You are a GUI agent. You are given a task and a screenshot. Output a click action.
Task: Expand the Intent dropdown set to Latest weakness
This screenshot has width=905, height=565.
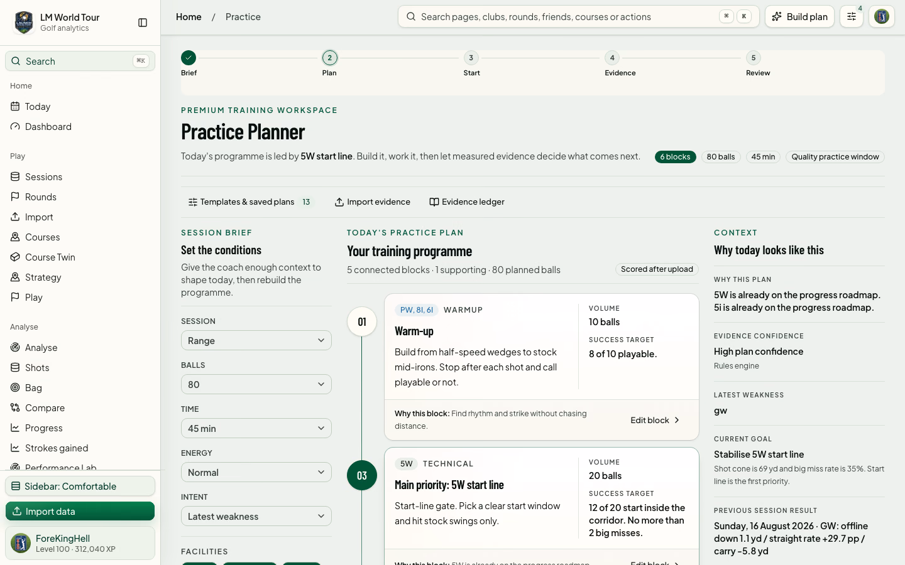click(x=256, y=516)
